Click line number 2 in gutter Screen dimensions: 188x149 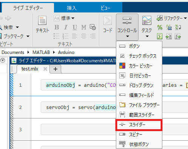click(x=20, y=108)
